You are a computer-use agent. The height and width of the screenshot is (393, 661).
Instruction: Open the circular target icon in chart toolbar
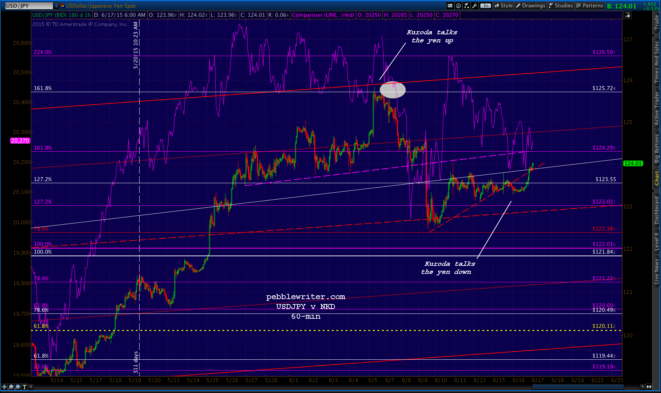458,6
